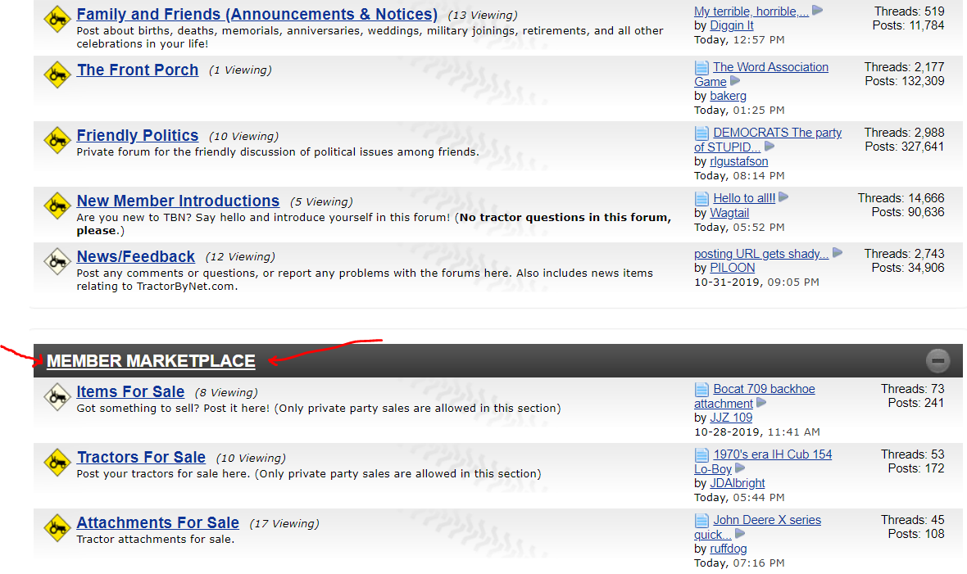Open 1970's era IH Cub 154 thread
Viewport: 967px width, 574px height.
click(x=772, y=454)
